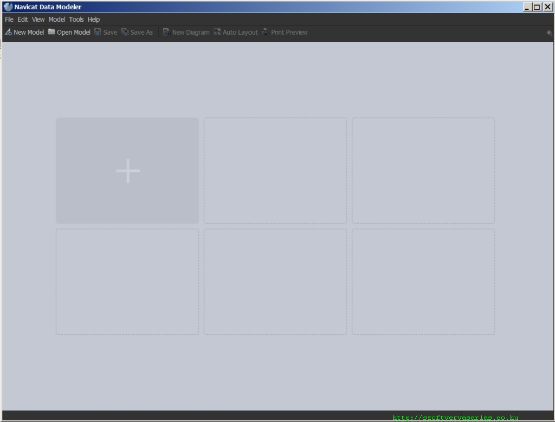Open the Model menu
Image resolution: width=555 pixels, height=422 pixels.
(x=57, y=20)
